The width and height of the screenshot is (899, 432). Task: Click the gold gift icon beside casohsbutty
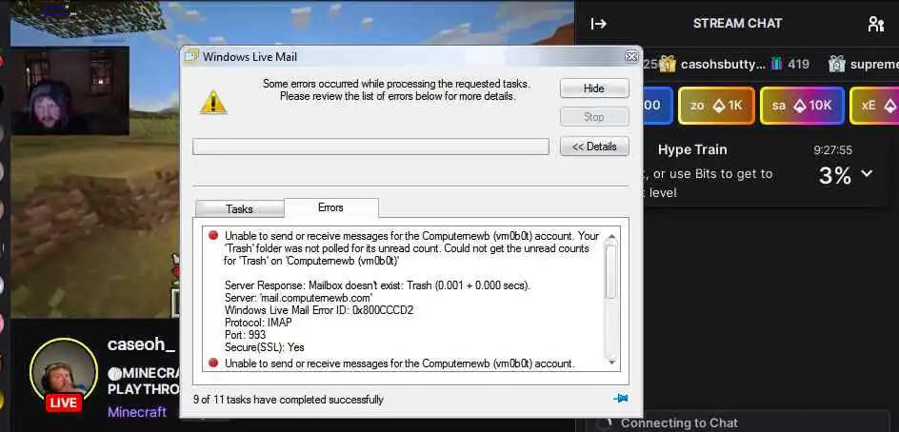tap(667, 64)
